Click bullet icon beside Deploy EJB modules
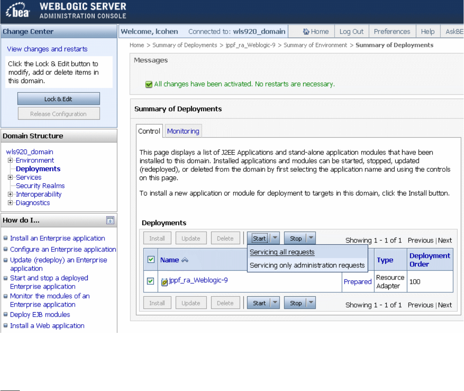 point(5,314)
